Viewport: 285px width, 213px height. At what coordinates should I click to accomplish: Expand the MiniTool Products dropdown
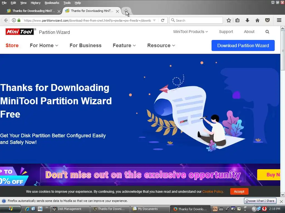(x=190, y=32)
